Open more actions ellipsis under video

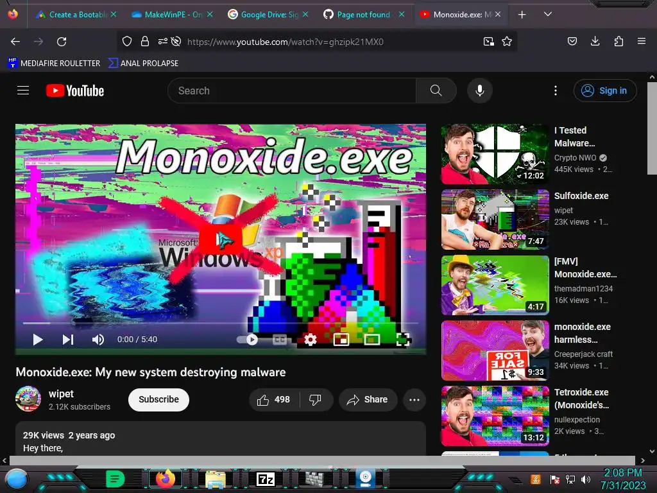tap(414, 399)
